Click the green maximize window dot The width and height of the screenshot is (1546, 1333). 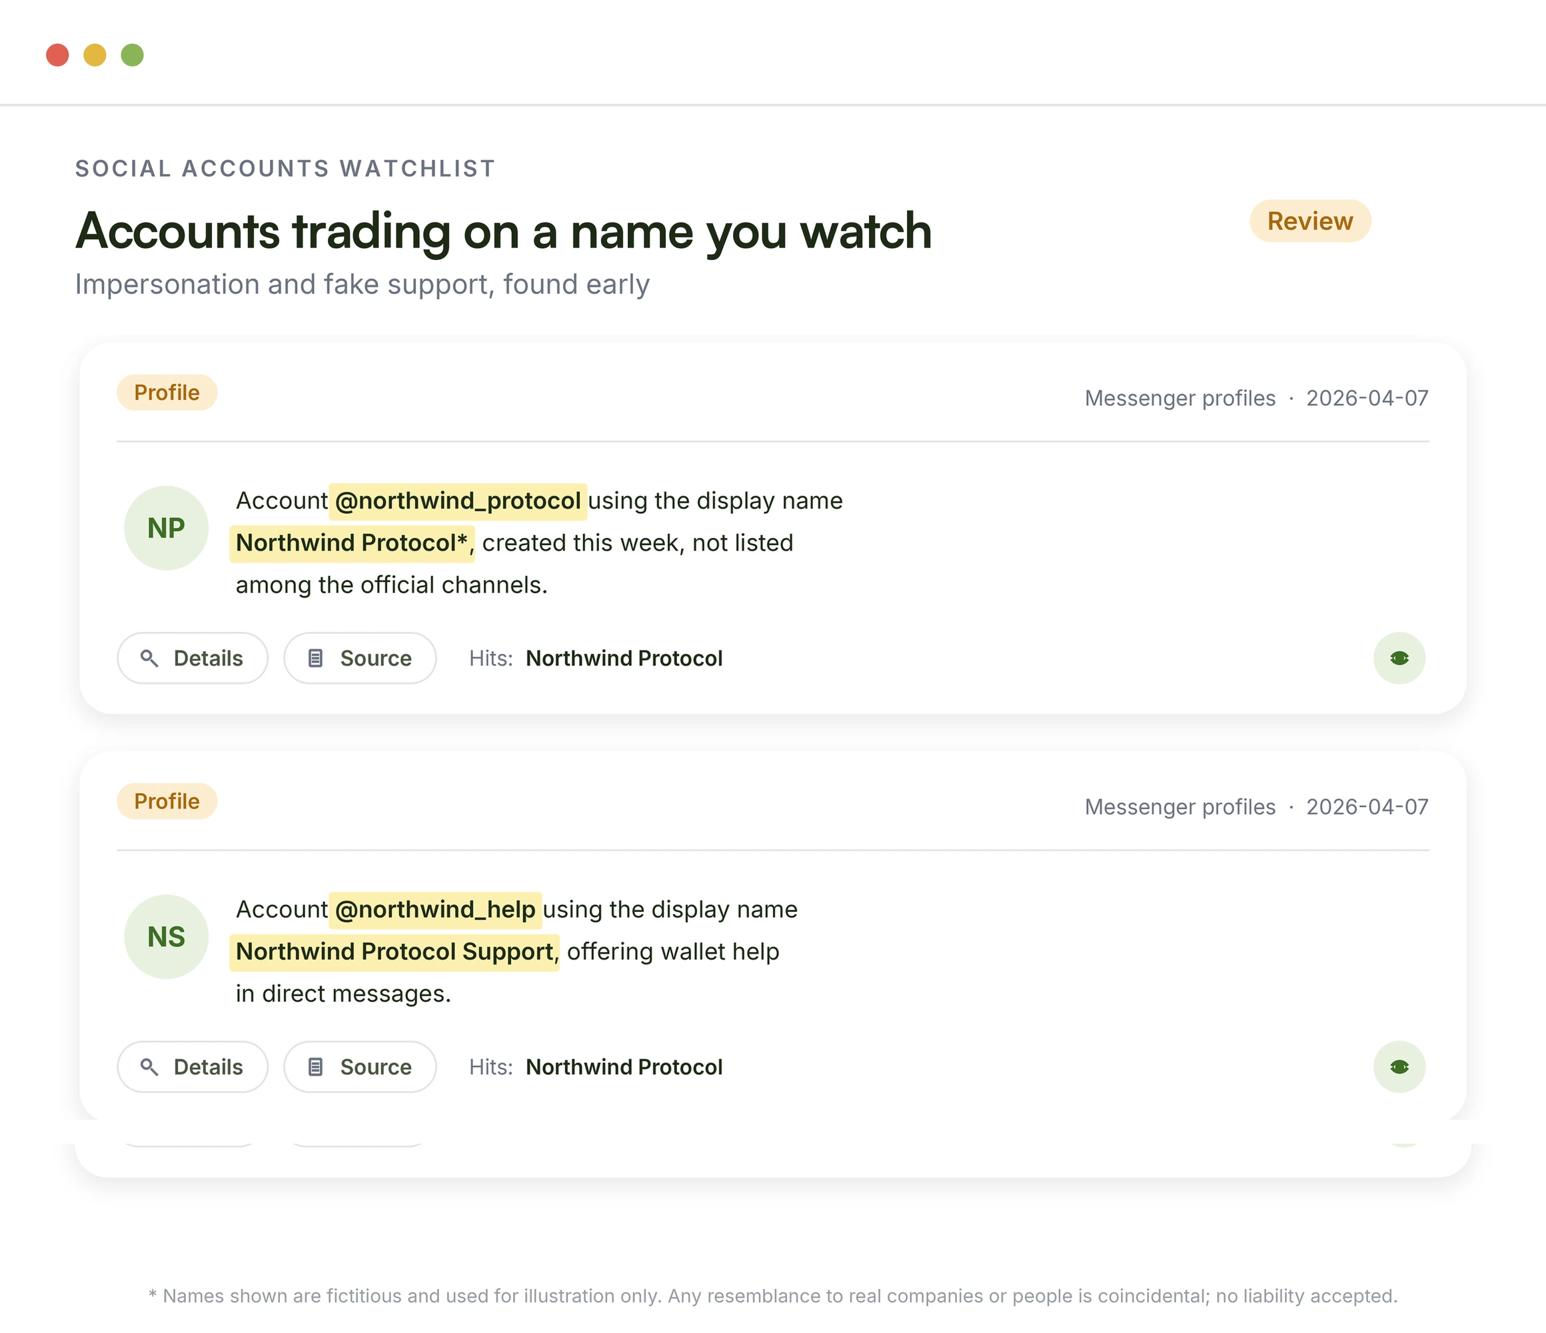132,55
